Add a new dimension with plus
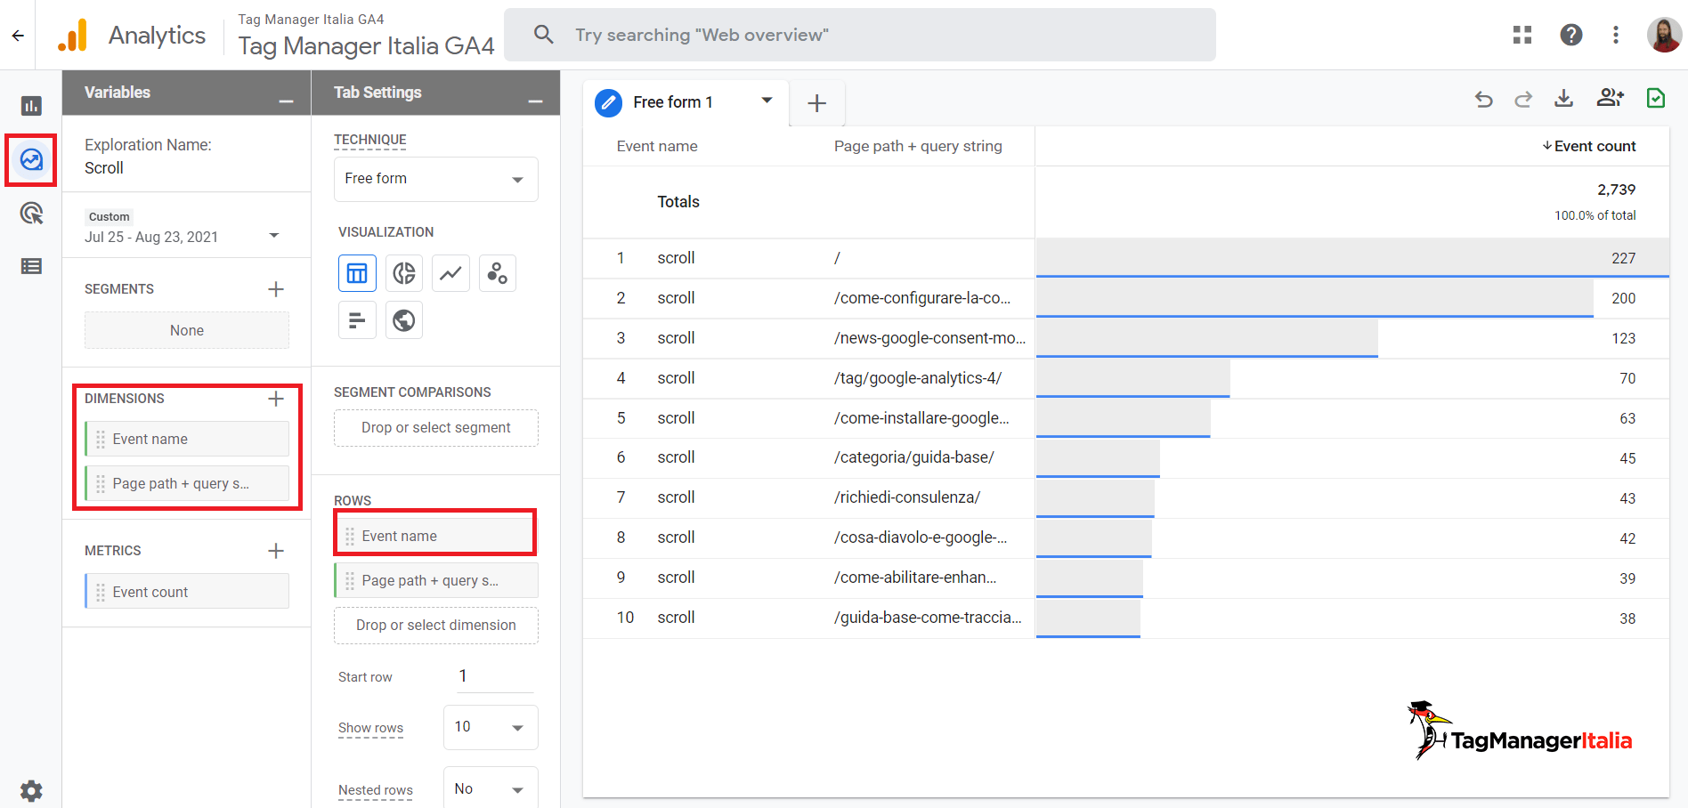Screen dimensions: 1688x808 click(276, 399)
